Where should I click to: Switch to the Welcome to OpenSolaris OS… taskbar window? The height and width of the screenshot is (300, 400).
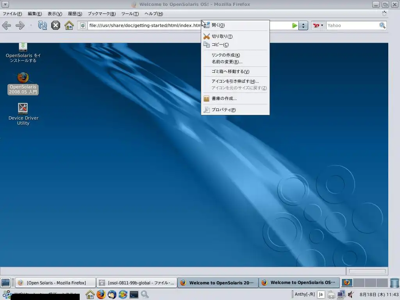299,283
